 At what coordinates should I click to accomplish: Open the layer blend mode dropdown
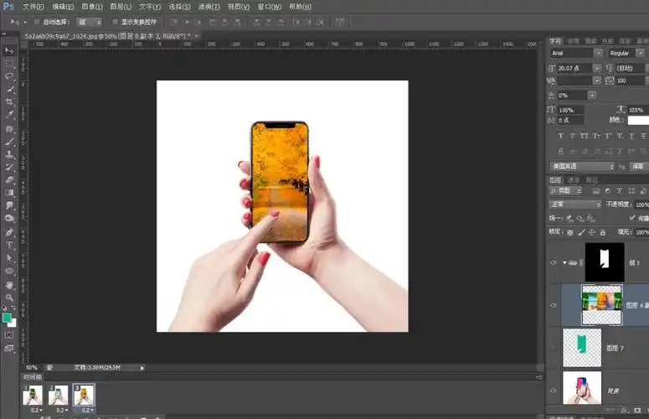(x=575, y=204)
